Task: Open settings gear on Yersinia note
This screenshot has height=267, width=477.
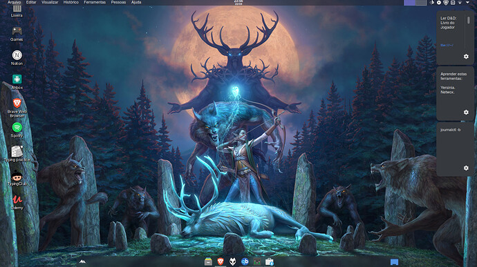Action: point(466,112)
